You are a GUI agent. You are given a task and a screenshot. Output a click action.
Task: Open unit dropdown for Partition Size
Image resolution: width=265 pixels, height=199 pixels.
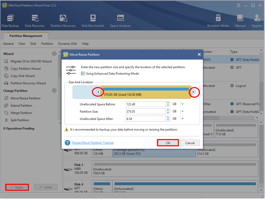click(182, 111)
